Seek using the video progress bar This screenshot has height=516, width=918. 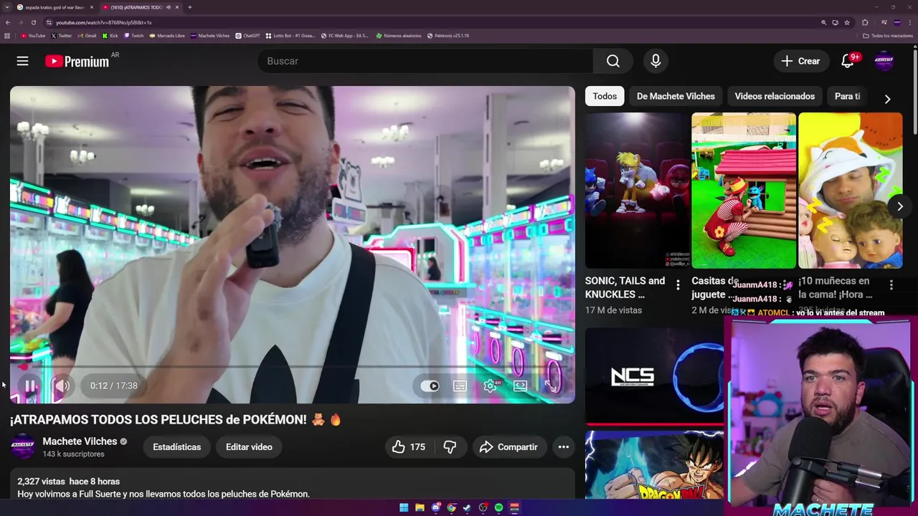293,367
